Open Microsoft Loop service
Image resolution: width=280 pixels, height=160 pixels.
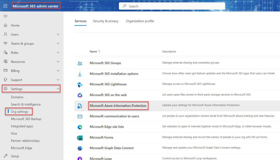point(101,158)
